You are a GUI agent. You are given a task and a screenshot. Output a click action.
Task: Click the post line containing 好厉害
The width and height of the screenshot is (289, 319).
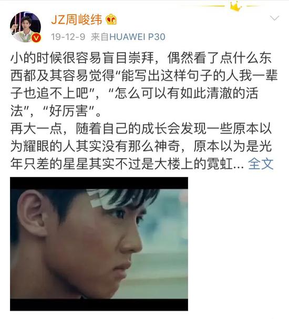(x=56, y=111)
